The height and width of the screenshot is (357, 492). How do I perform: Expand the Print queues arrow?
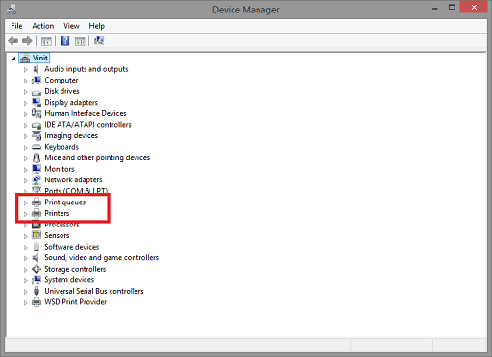point(25,202)
